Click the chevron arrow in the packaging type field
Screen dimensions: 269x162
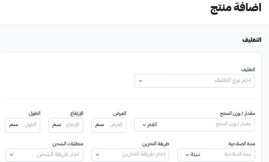(x=140, y=80)
